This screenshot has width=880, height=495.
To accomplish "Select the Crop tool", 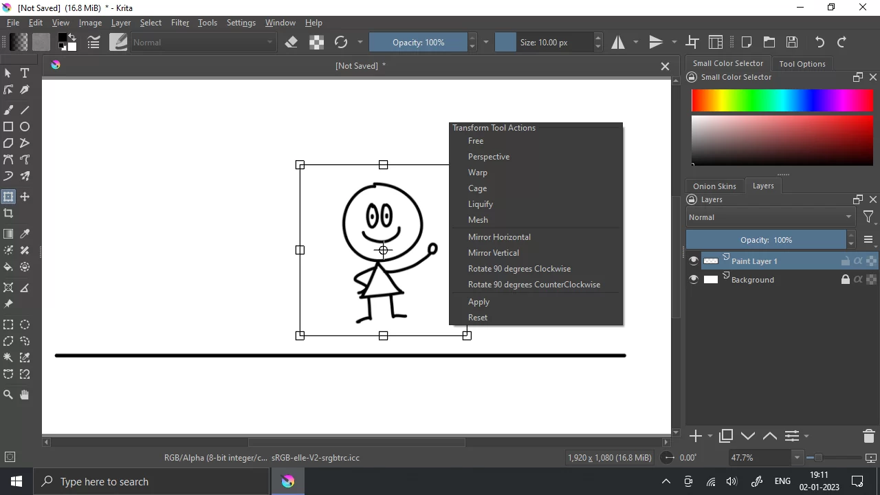I will coord(8,213).
